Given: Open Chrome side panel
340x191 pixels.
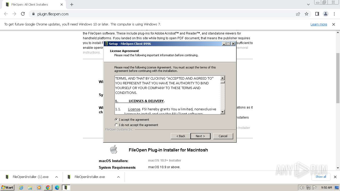Looking at the screenshot, I should [317, 14].
